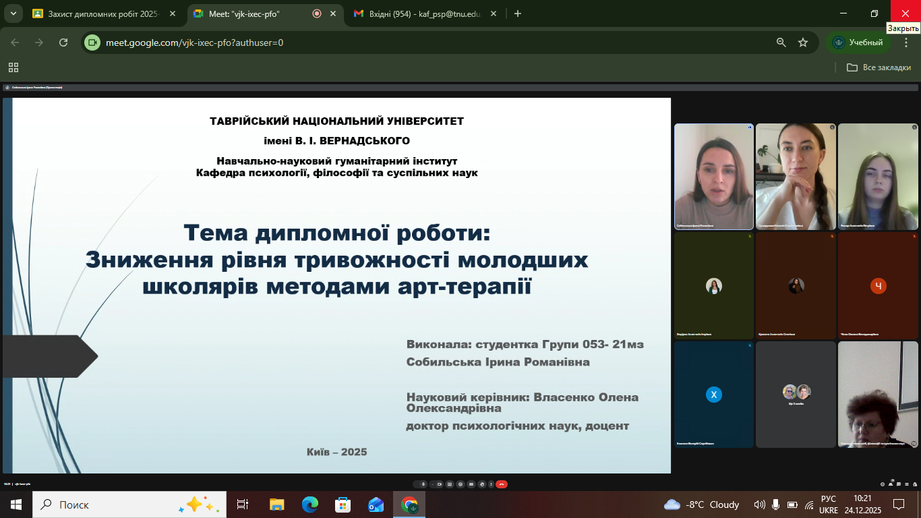The height and width of the screenshot is (518, 921).
Task: Open Chrome three-dot menu
Action: click(905, 42)
